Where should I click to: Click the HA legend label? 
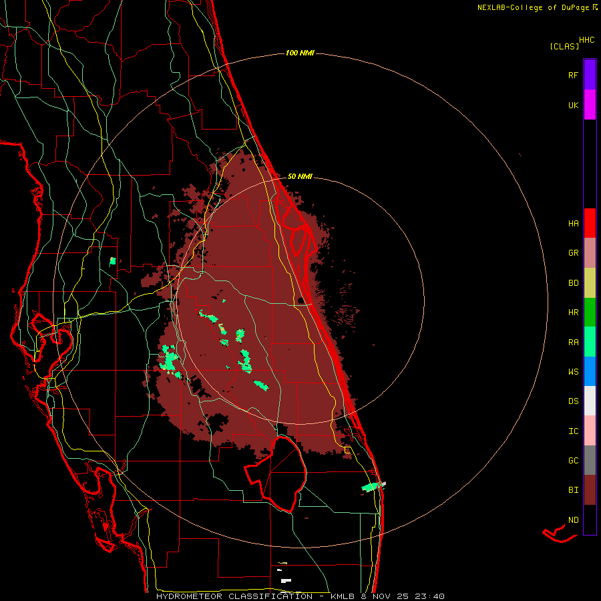(x=573, y=224)
